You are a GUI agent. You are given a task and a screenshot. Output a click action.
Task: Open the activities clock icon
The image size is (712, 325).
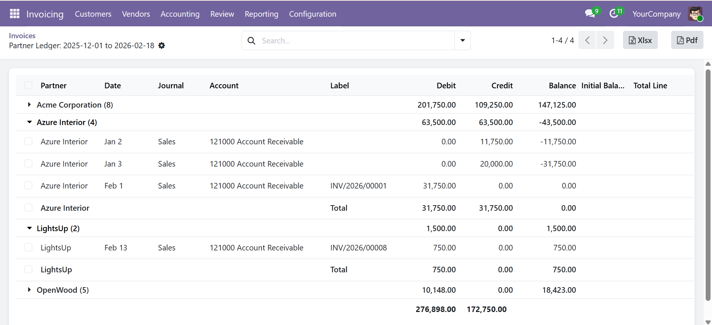point(614,14)
